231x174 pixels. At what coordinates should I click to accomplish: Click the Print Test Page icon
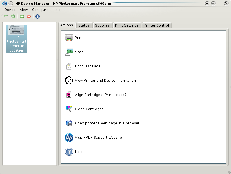[69, 66]
